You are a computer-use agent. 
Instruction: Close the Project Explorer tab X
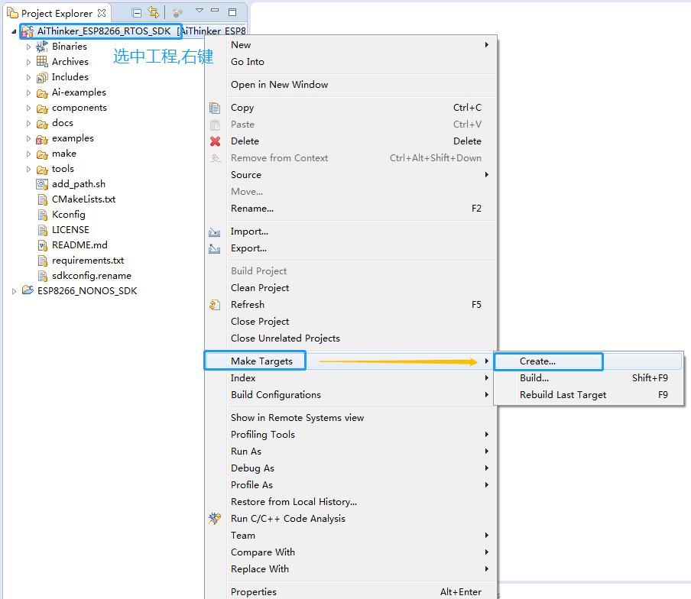[102, 13]
